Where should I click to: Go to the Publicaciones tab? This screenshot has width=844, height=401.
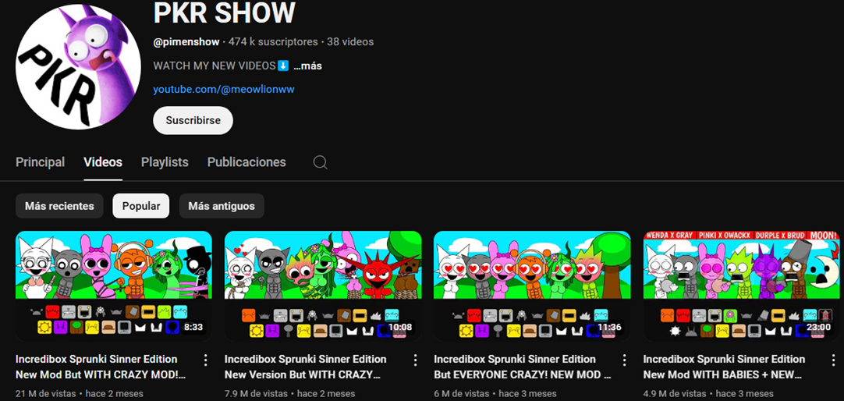[x=246, y=162]
